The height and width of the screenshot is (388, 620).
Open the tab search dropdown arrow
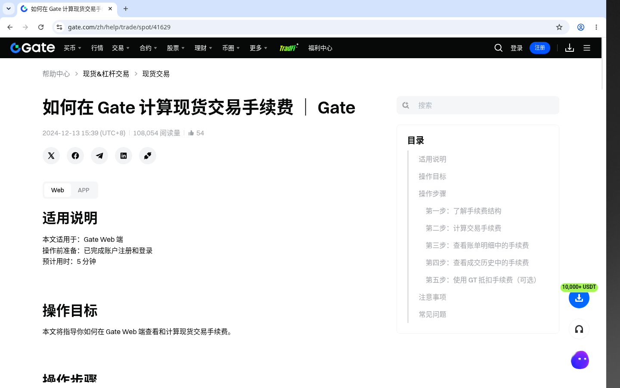pos(9,9)
